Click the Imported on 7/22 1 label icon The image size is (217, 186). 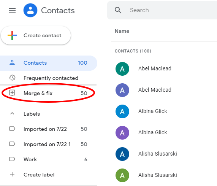(x=12, y=144)
